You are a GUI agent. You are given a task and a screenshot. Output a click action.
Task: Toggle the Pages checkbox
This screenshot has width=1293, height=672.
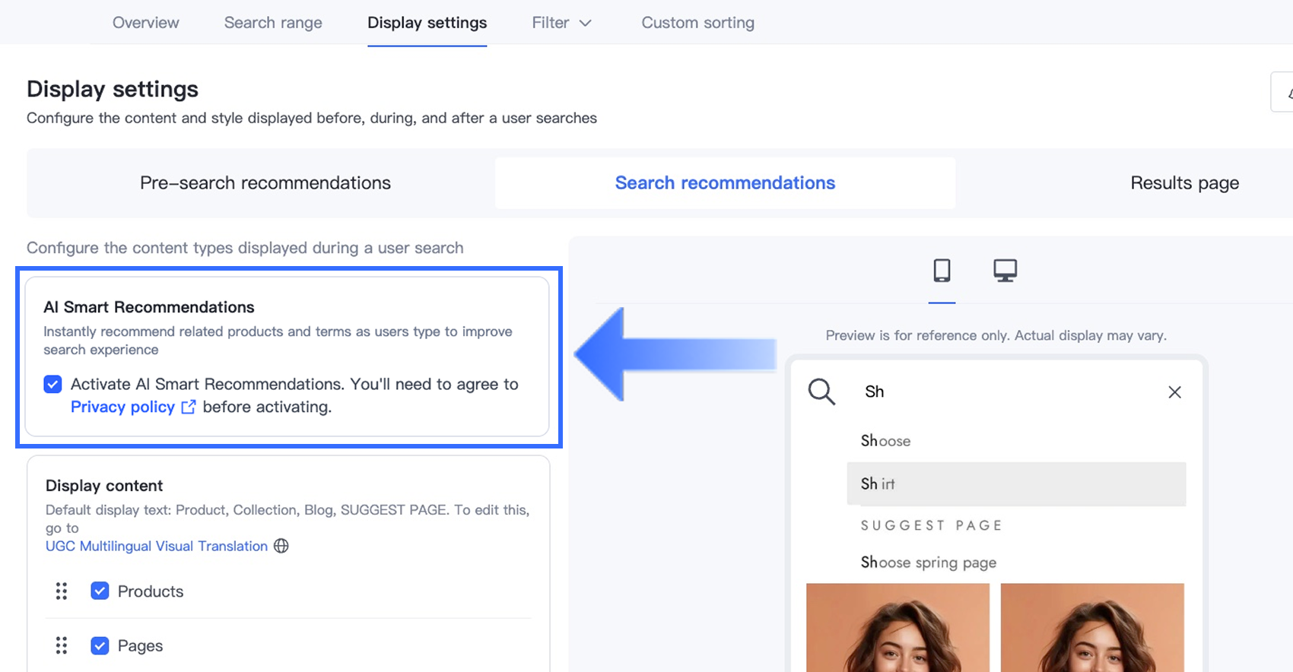coord(100,645)
